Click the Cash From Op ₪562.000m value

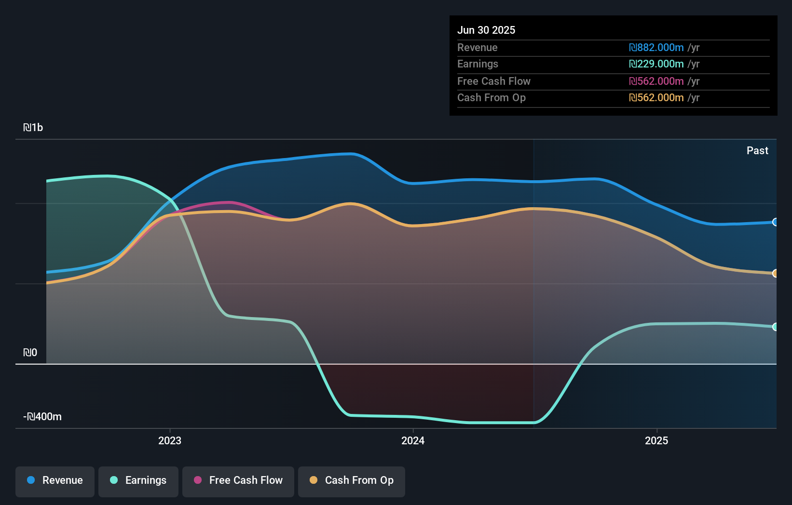pyautogui.click(x=656, y=97)
